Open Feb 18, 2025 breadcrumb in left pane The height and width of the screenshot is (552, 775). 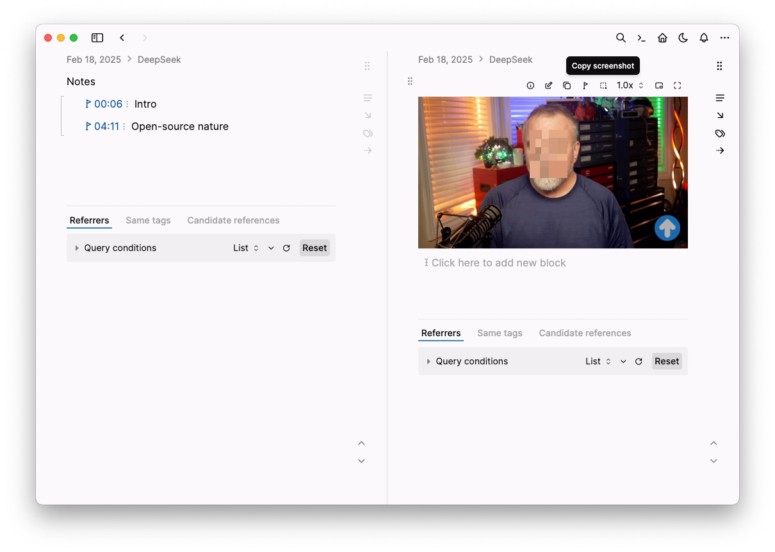coord(94,60)
